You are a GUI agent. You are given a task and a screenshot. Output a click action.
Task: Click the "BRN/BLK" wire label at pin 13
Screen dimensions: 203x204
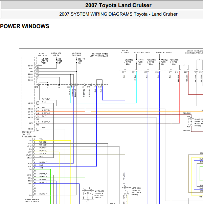click(x=43, y=174)
